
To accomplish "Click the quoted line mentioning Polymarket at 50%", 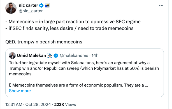I will tap(84, 68).
